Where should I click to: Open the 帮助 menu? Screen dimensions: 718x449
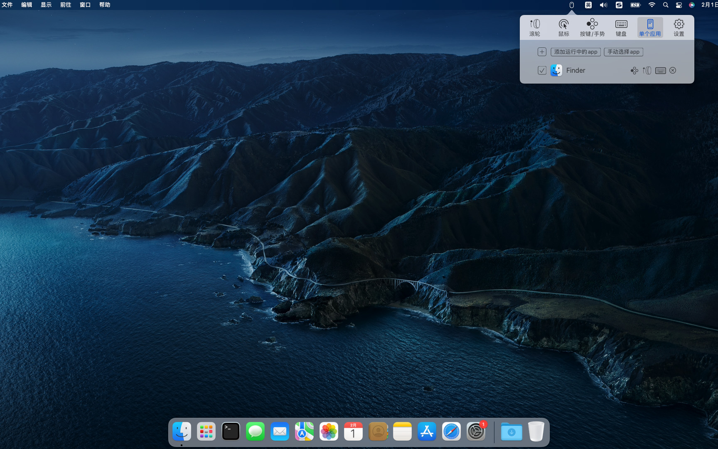pos(105,5)
